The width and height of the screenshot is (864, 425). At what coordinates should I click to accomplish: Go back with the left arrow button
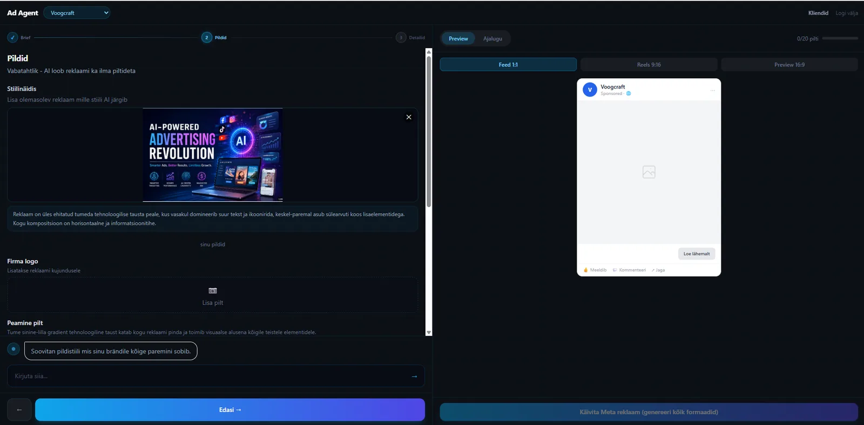[x=19, y=410]
